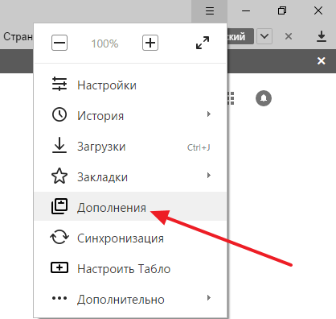The image size is (336, 319).
Task: Click the История clock icon
Action: pos(59,115)
